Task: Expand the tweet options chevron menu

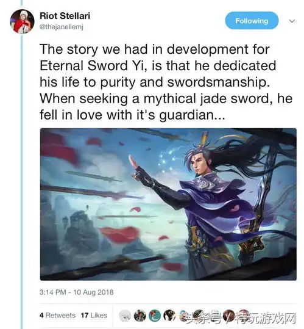Action: [x=292, y=21]
